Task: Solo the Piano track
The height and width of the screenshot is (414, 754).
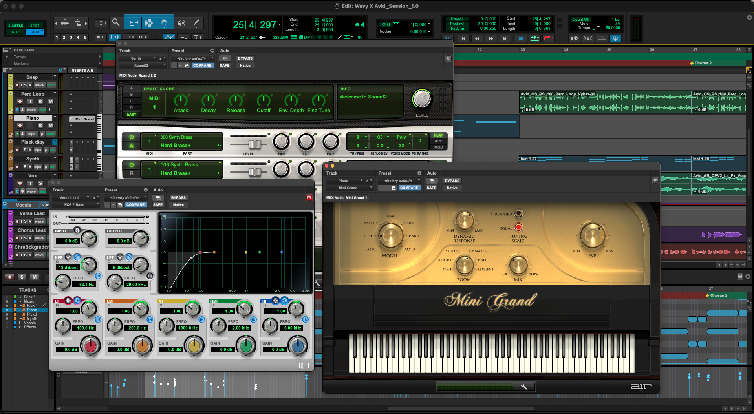Action: 40,125
